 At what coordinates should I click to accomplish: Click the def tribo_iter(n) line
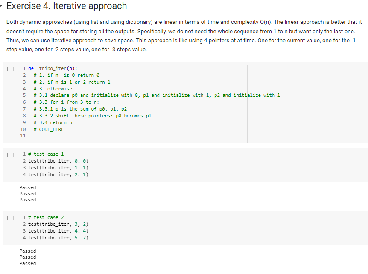click(x=53, y=68)
